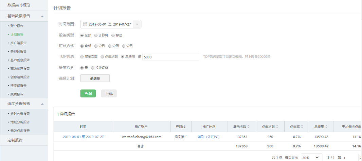Click the 时间 column header
This screenshot has height=161, width=362.
point(83,127)
